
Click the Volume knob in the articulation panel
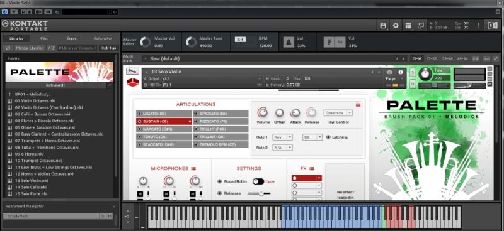(x=263, y=112)
